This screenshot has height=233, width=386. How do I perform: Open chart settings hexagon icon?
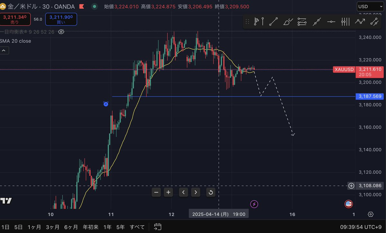pos(371,214)
